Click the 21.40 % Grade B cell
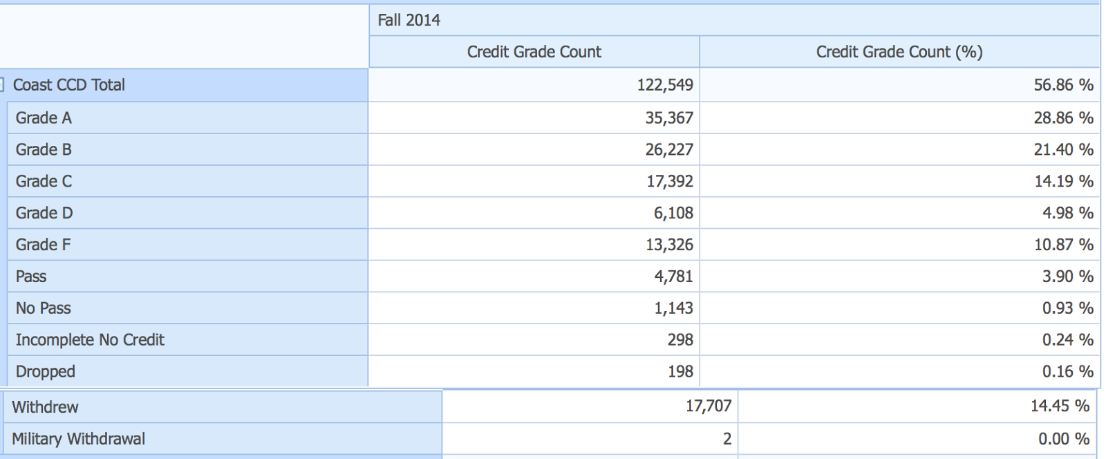The width and height of the screenshot is (1106, 459). (899, 150)
